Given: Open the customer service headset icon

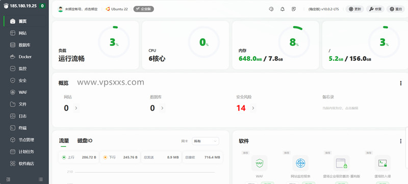Looking at the screenshot, I should coord(271,9).
